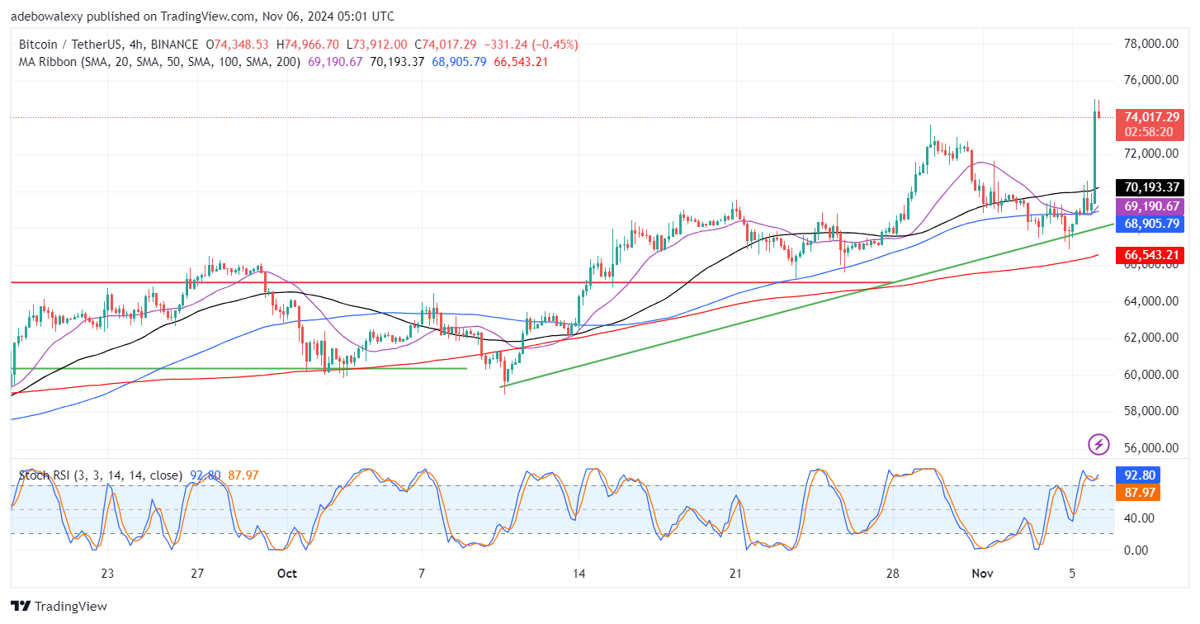Click the 21 date label on time axis
Screen dimensions: 1200x624
[735, 574]
